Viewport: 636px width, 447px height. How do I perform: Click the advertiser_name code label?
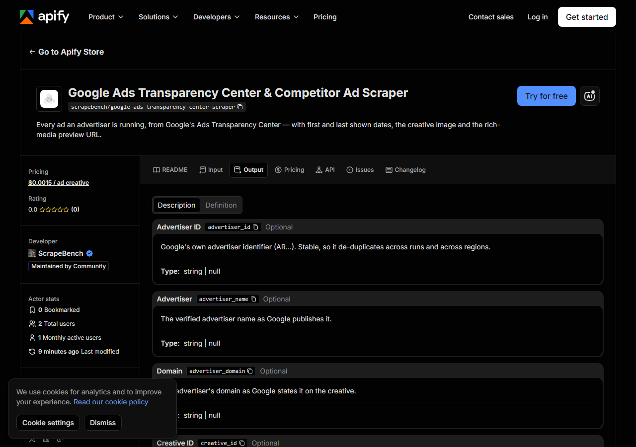pyautogui.click(x=224, y=299)
